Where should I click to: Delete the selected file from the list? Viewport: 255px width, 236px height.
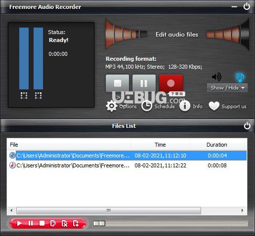click(x=64, y=224)
